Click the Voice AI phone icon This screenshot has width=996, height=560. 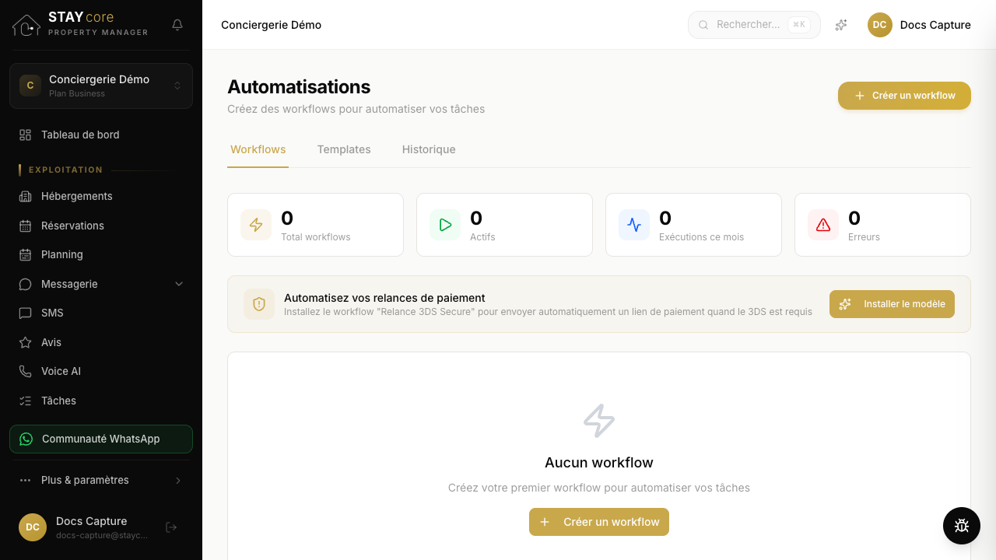point(26,371)
